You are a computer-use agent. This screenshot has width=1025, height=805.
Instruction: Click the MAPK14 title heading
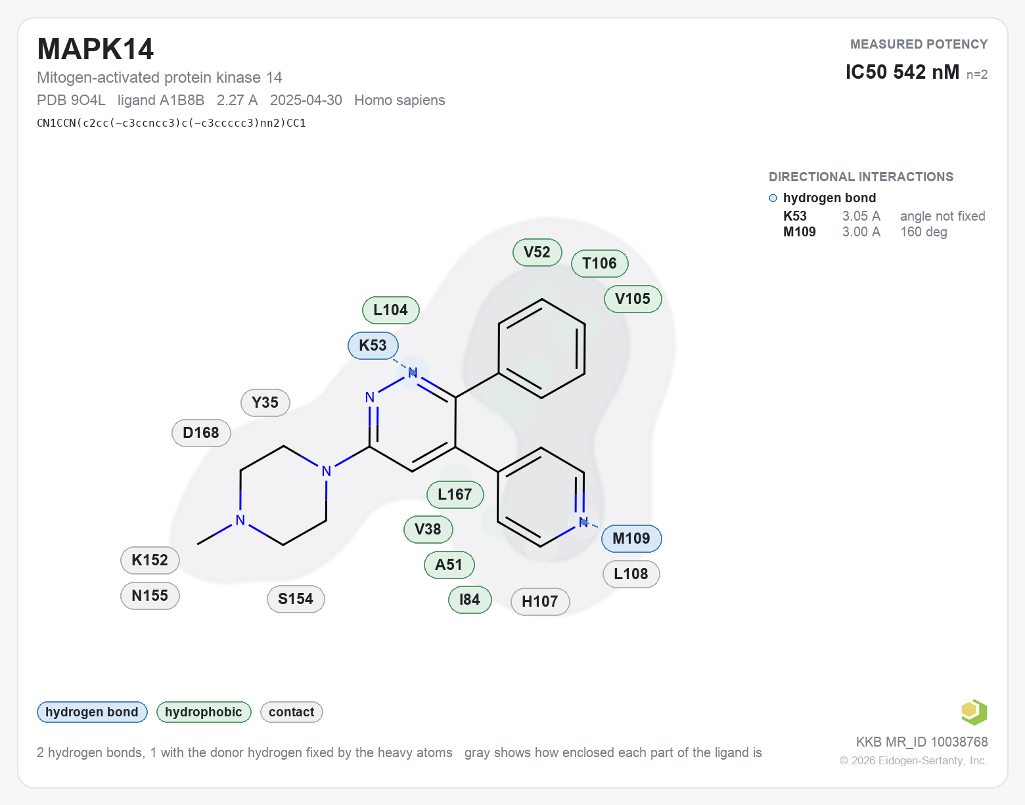click(x=95, y=49)
